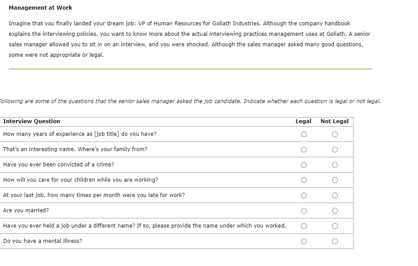Select Not Legal for different name question
Image resolution: width=418 pixels, height=266 pixels.
pos(335,226)
